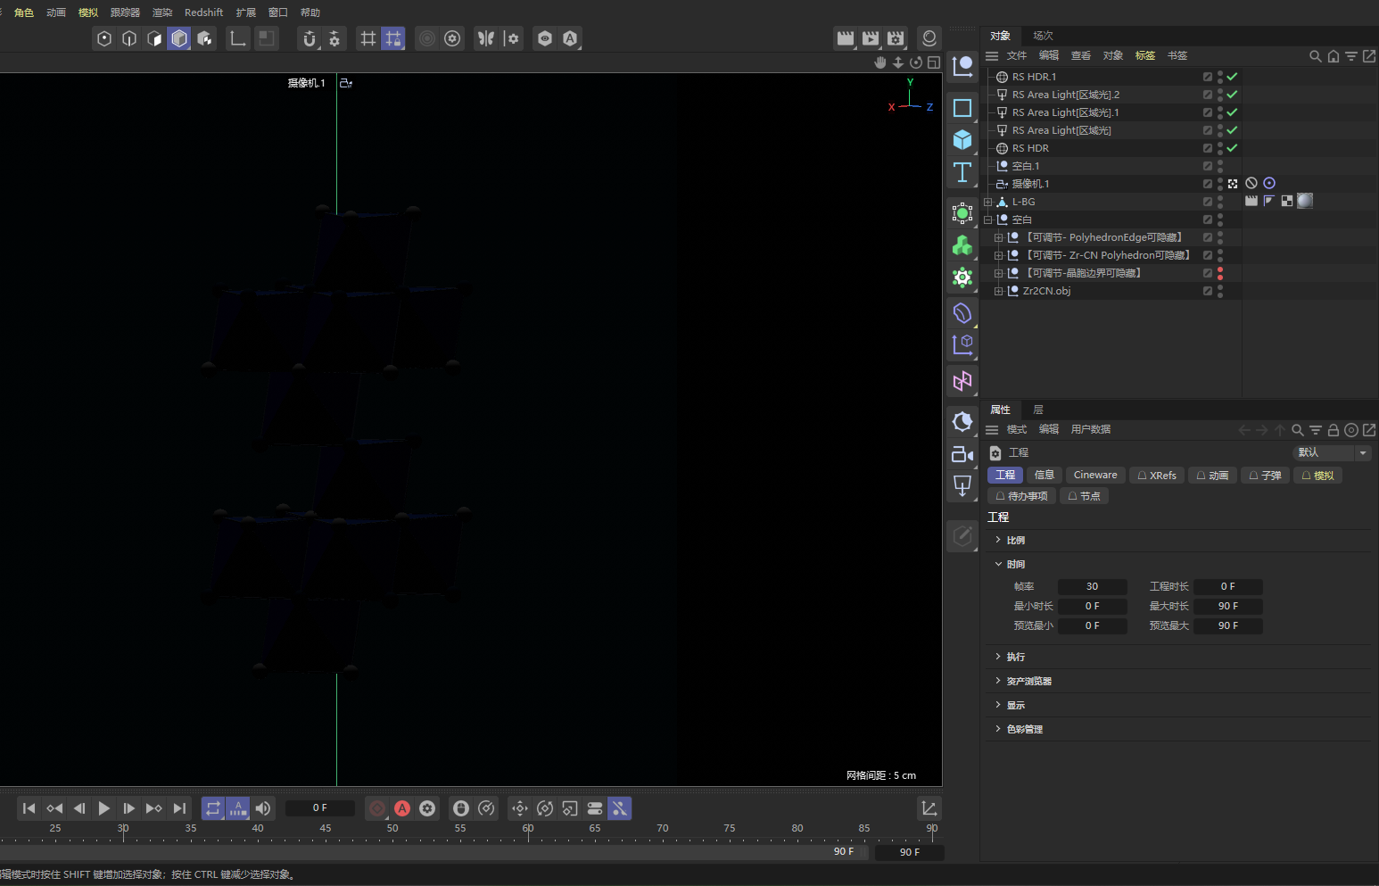Switch to the 层 tab
The width and height of the screenshot is (1379, 886).
[1038, 410]
